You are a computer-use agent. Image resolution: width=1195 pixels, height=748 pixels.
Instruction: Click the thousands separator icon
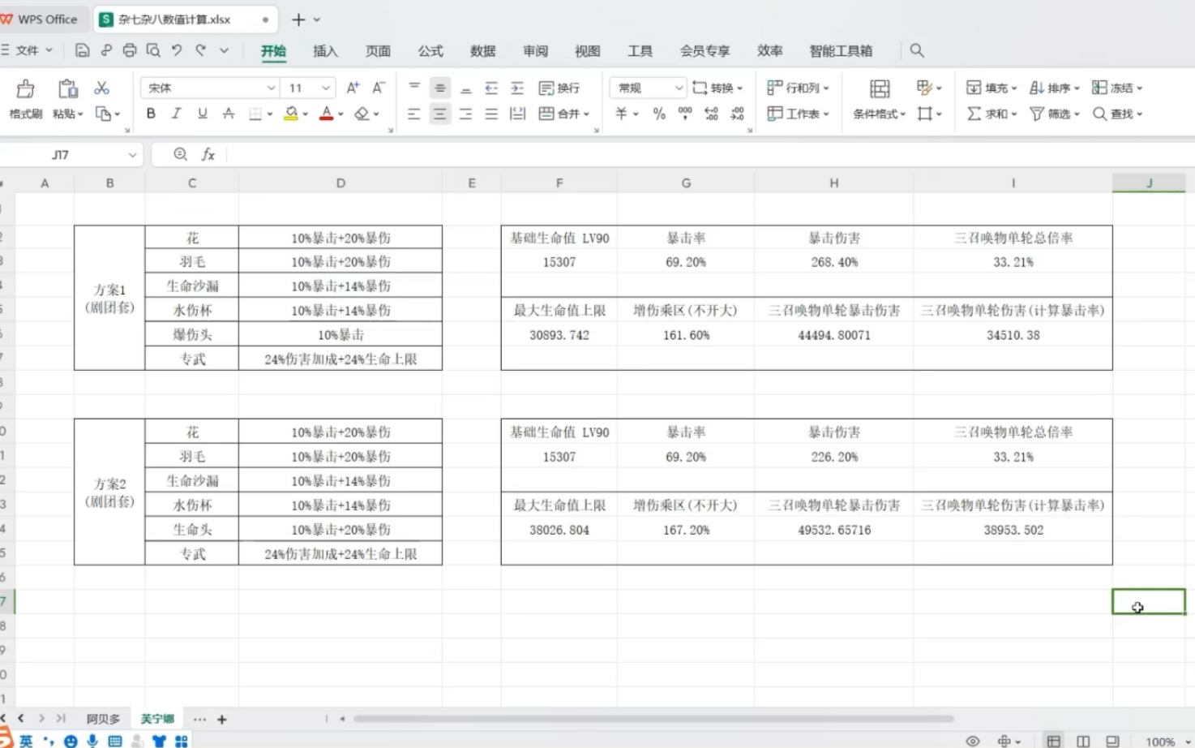click(685, 114)
